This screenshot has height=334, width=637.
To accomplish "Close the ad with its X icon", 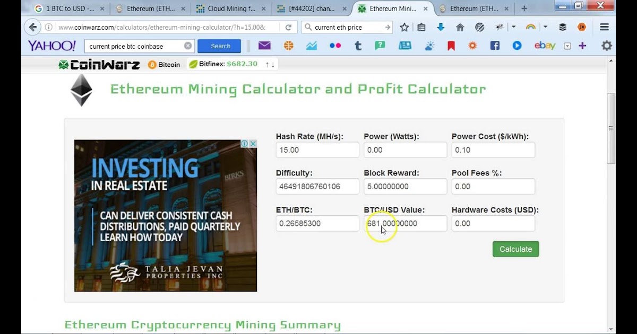I will pyautogui.click(x=253, y=144).
